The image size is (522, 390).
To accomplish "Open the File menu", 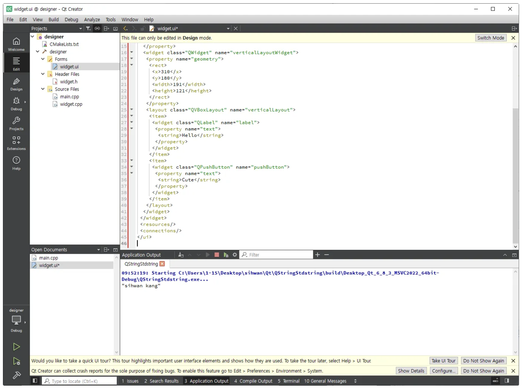I will [x=10, y=20].
